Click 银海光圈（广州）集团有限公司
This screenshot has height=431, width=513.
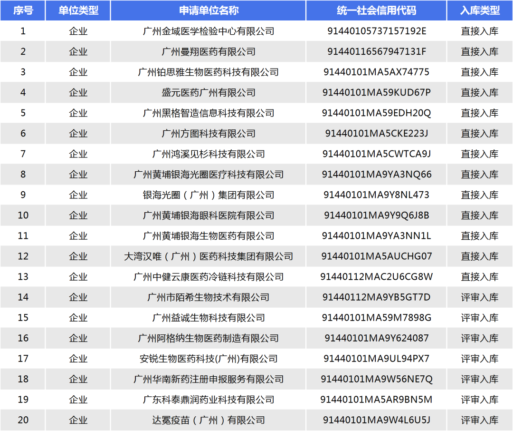pyautogui.click(x=209, y=195)
